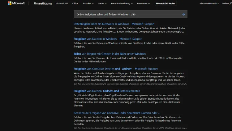
Task: Expand the Geräte dropdown
Action: (x=102, y=3)
